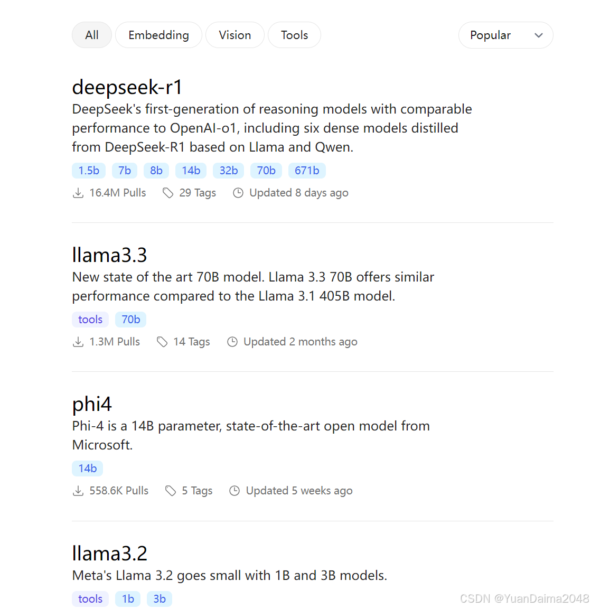This screenshot has height=609, width=591.
Task: Open the Popular sort dropdown
Action: coord(505,35)
